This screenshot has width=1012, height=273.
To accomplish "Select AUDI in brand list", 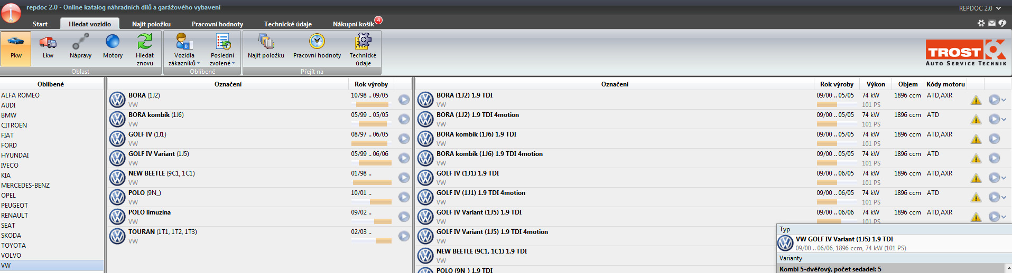I will coord(52,105).
